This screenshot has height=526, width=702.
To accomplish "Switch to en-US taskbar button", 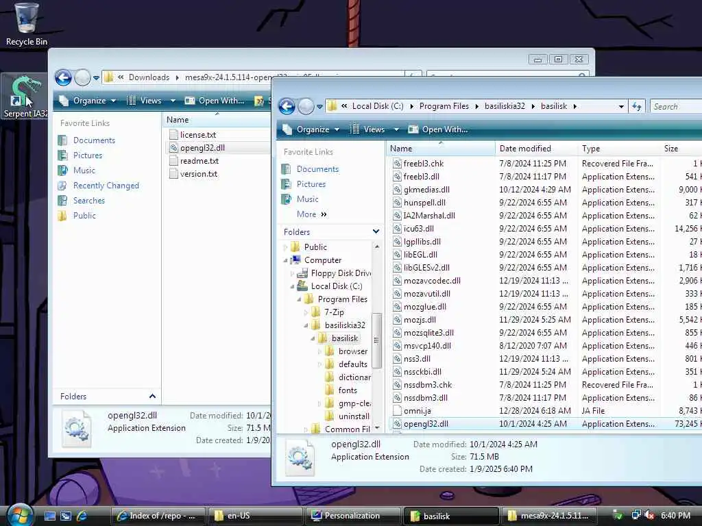I will click(255, 516).
